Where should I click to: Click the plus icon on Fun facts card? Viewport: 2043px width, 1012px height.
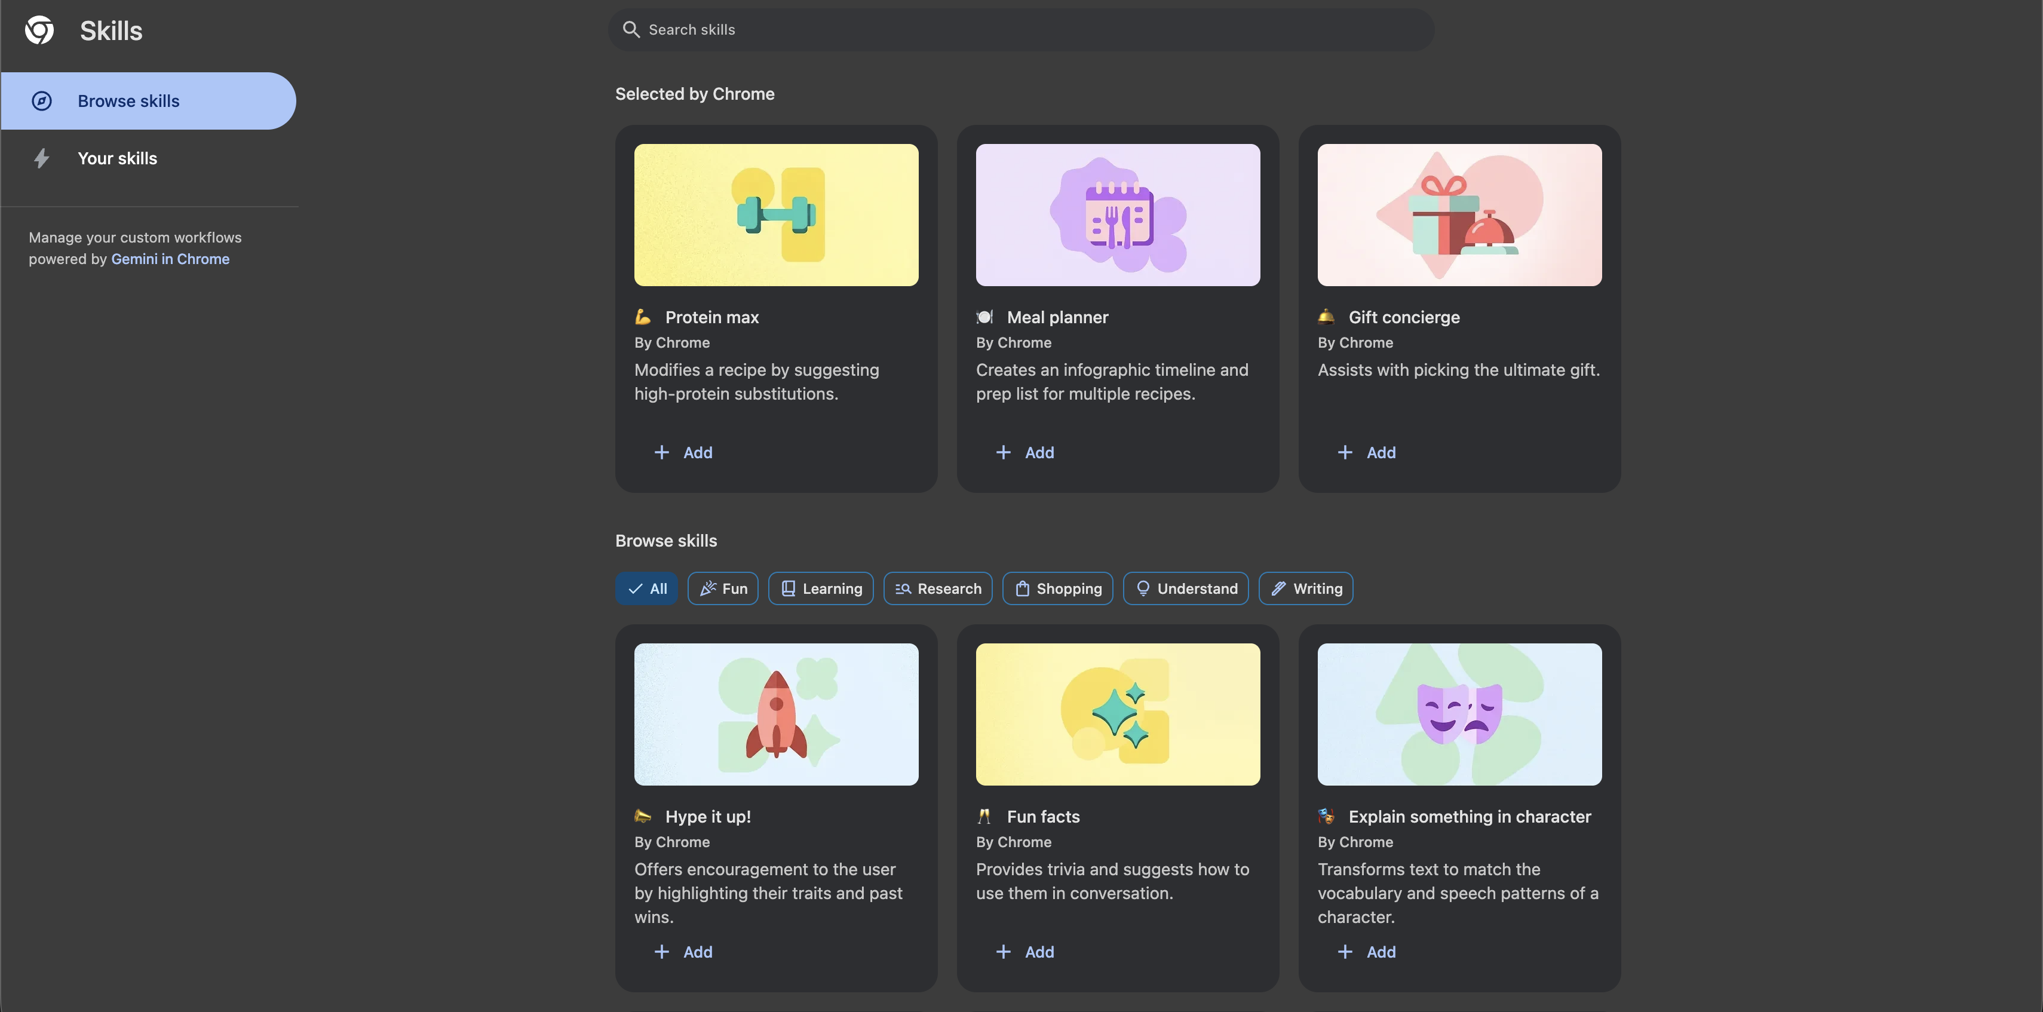click(1004, 952)
